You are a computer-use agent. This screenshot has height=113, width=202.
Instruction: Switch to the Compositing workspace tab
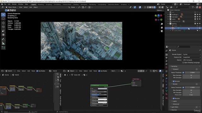click(102, 4)
